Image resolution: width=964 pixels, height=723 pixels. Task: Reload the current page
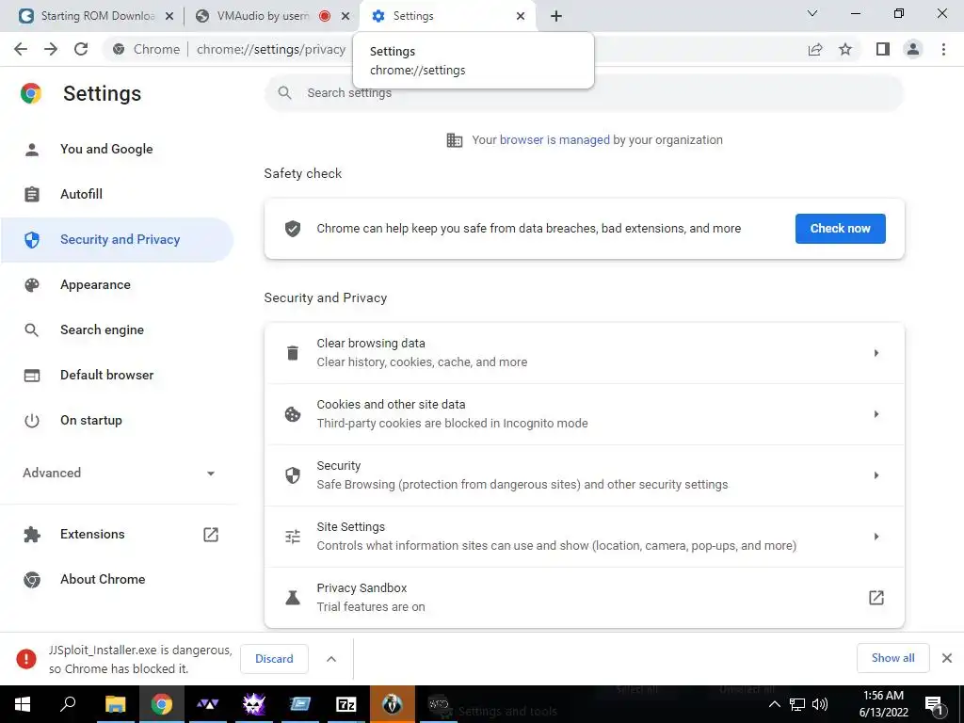click(x=81, y=49)
